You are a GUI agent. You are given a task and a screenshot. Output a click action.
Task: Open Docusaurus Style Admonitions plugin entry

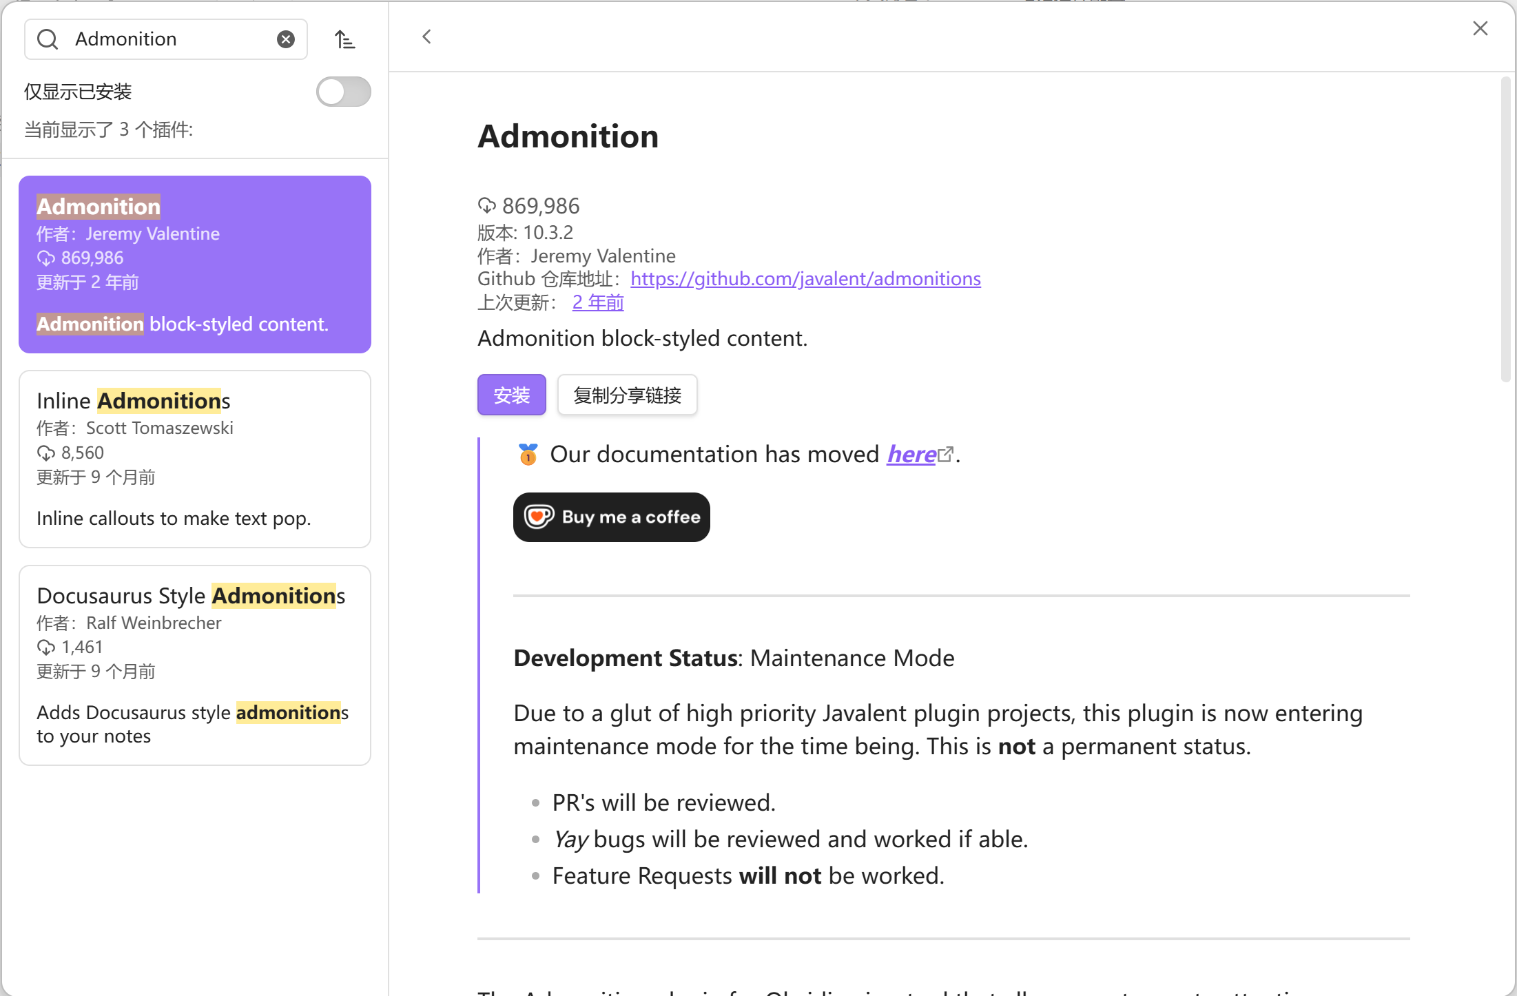click(195, 665)
